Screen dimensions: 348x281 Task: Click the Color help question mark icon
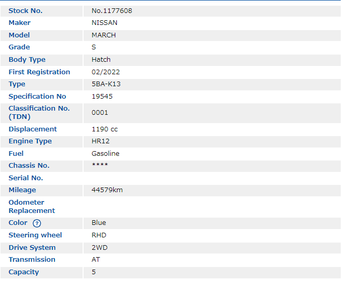point(36,223)
